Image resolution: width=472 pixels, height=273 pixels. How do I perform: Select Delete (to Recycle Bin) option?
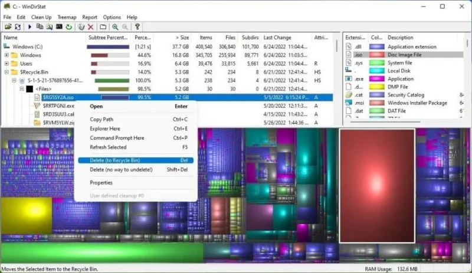(136, 160)
